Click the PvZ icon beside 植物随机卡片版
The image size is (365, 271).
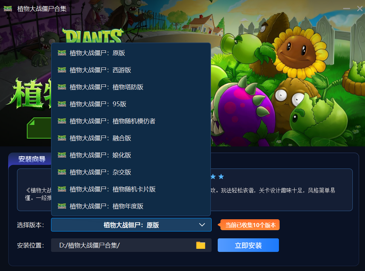coord(62,189)
